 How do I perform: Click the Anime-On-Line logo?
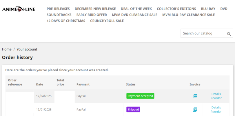[19, 9]
